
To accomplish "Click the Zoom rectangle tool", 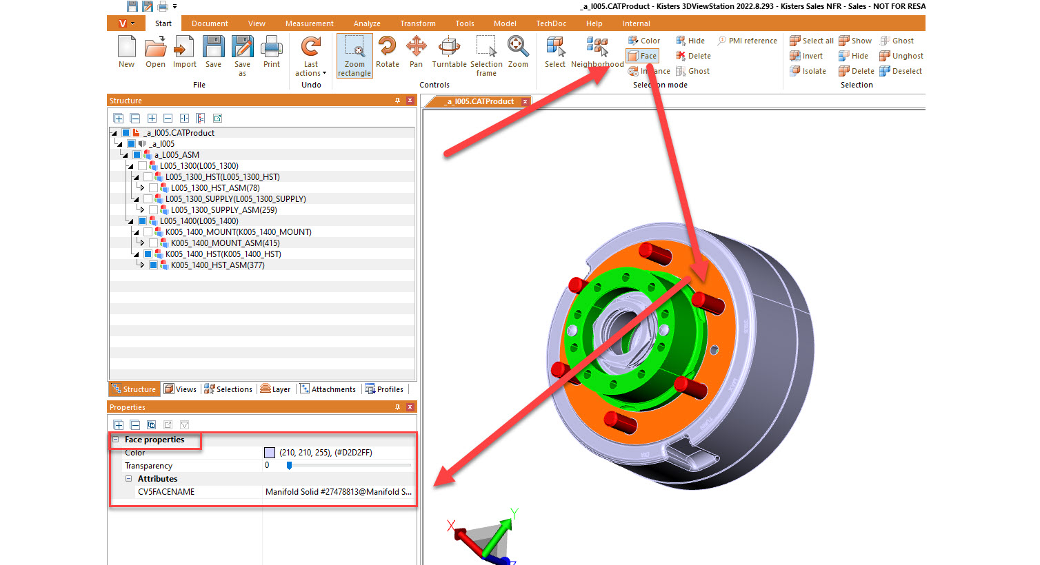I will click(354, 55).
